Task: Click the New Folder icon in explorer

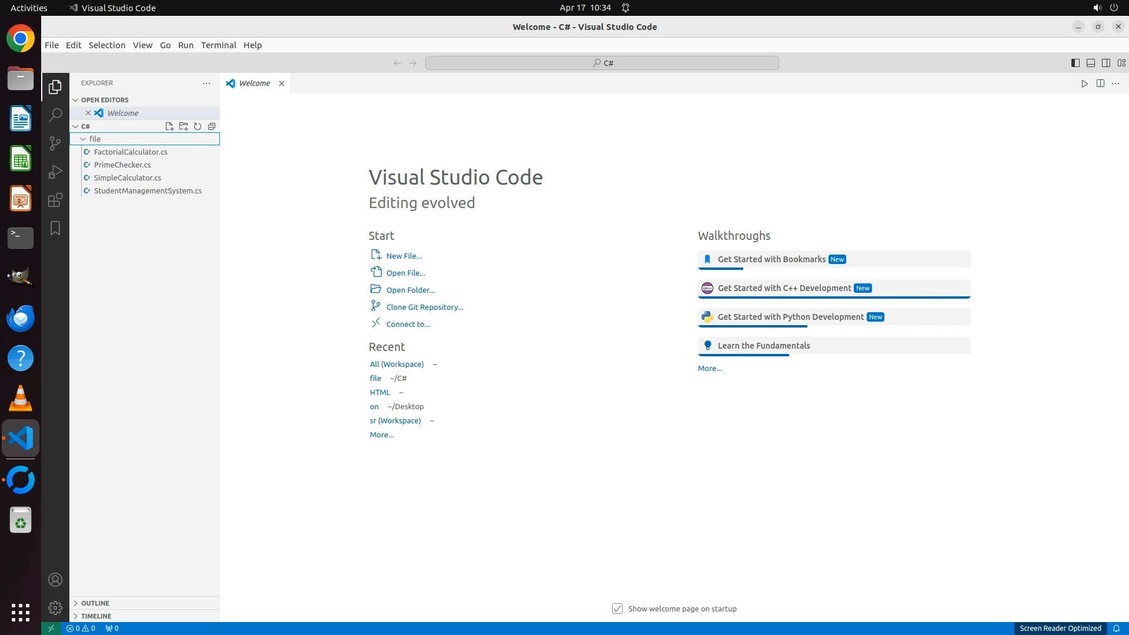Action: pyautogui.click(x=183, y=126)
